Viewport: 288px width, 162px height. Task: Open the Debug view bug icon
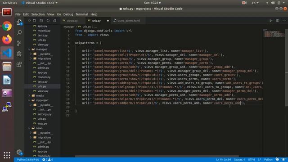coord(19,54)
